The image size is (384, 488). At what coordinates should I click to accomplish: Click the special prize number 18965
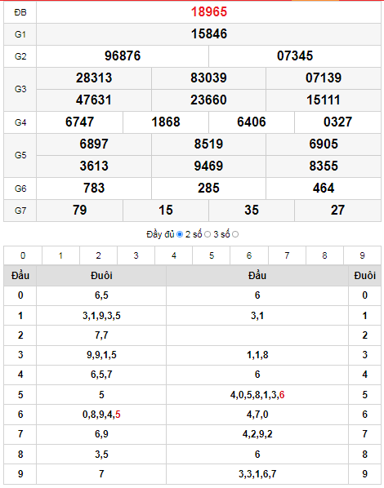209,11
